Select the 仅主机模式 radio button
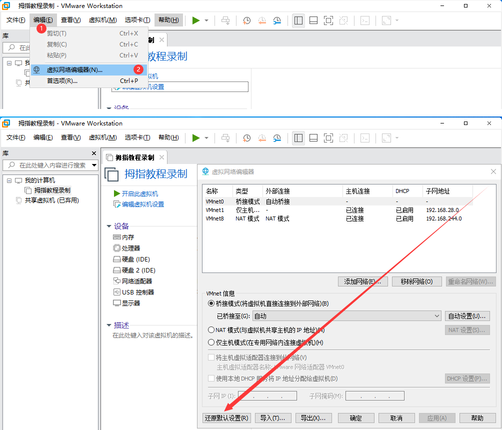This screenshot has height=430, width=502. tap(211, 342)
